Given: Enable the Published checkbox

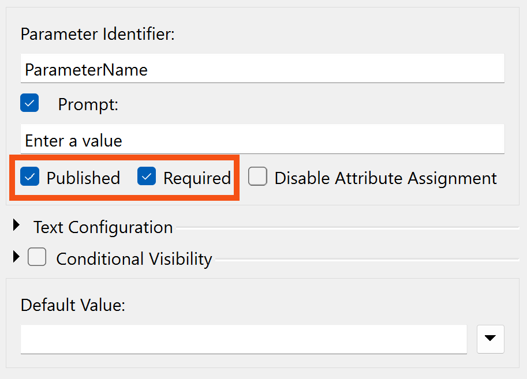Looking at the screenshot, I should tap(29, 178).
